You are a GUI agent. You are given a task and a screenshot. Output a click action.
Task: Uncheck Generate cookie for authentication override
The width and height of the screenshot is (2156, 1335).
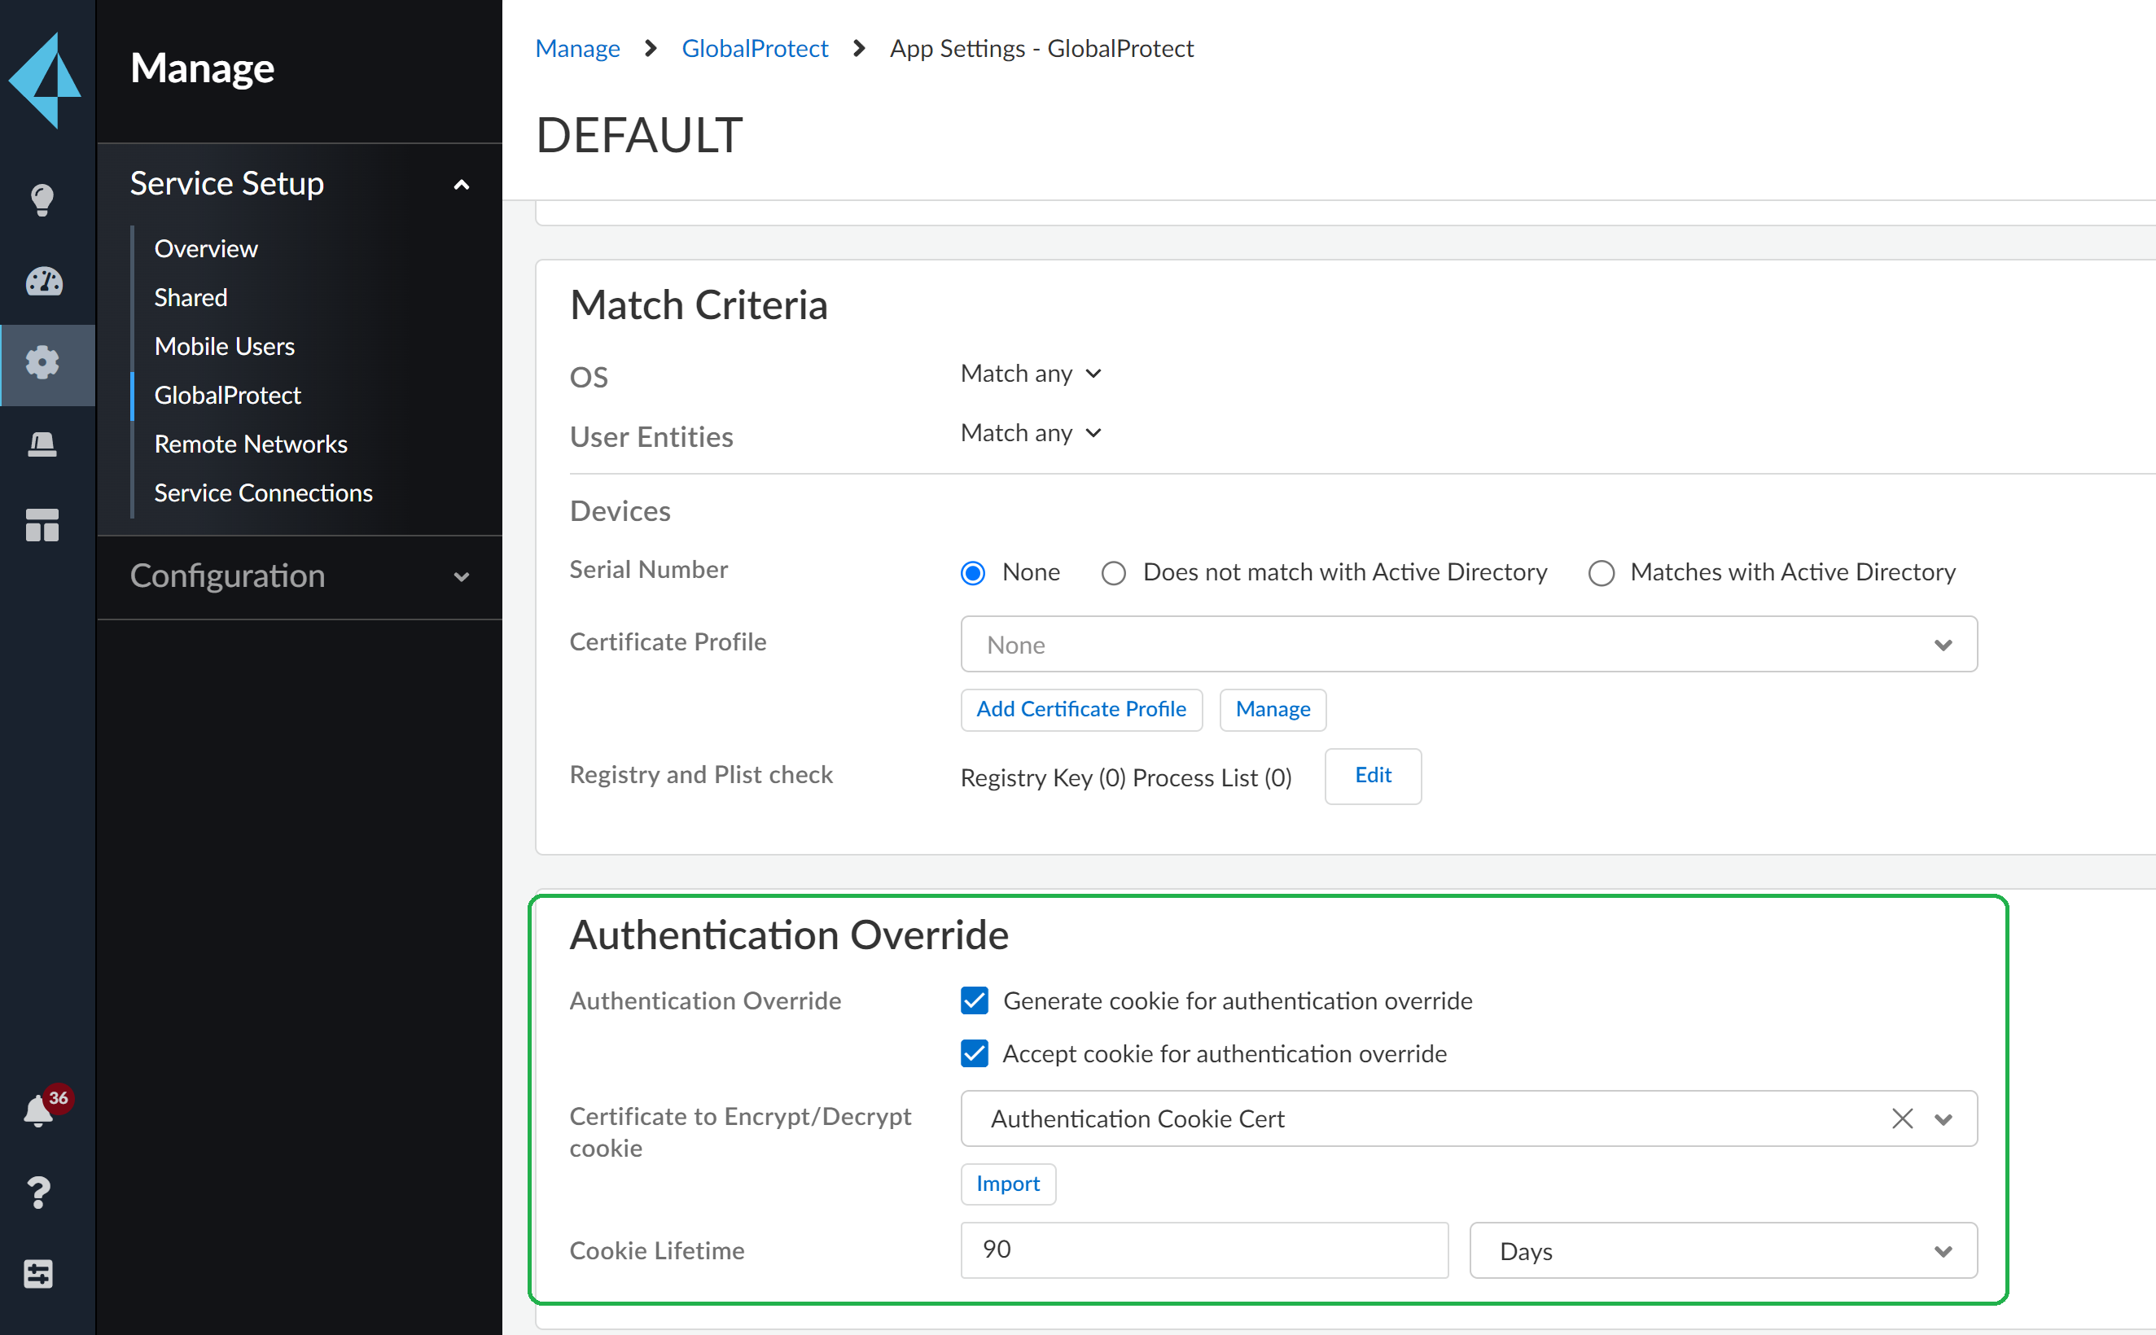974,1000
